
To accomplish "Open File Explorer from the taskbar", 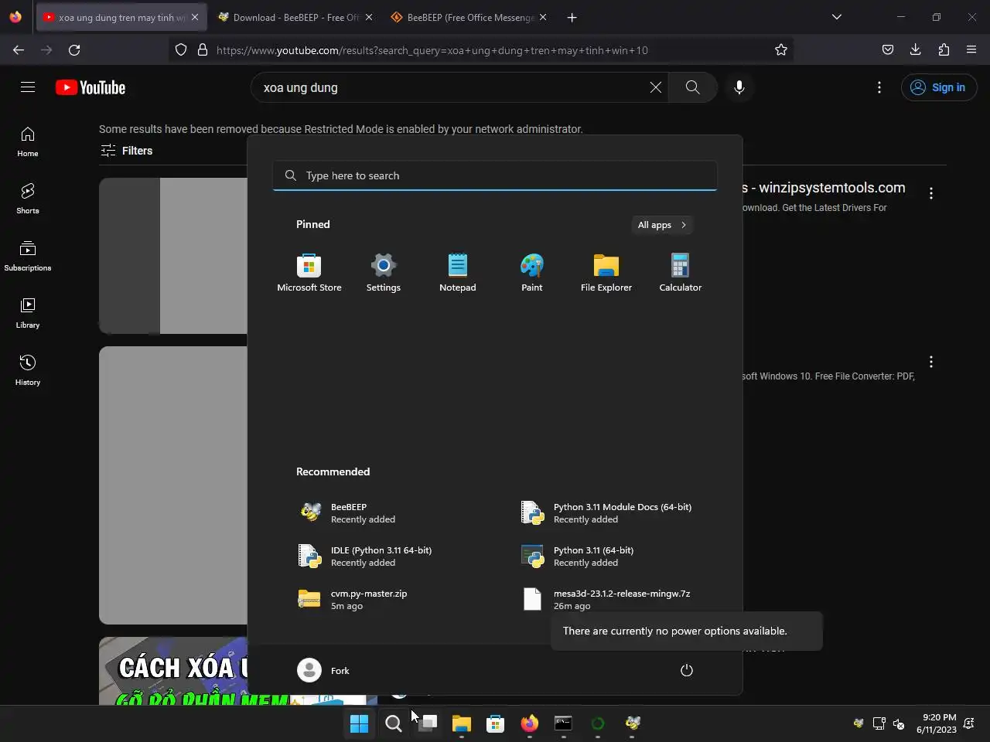I will [x=462, y=723].
